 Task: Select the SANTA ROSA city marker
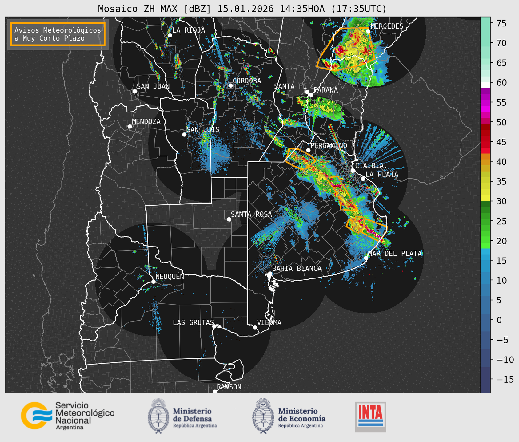coord(229,219)
